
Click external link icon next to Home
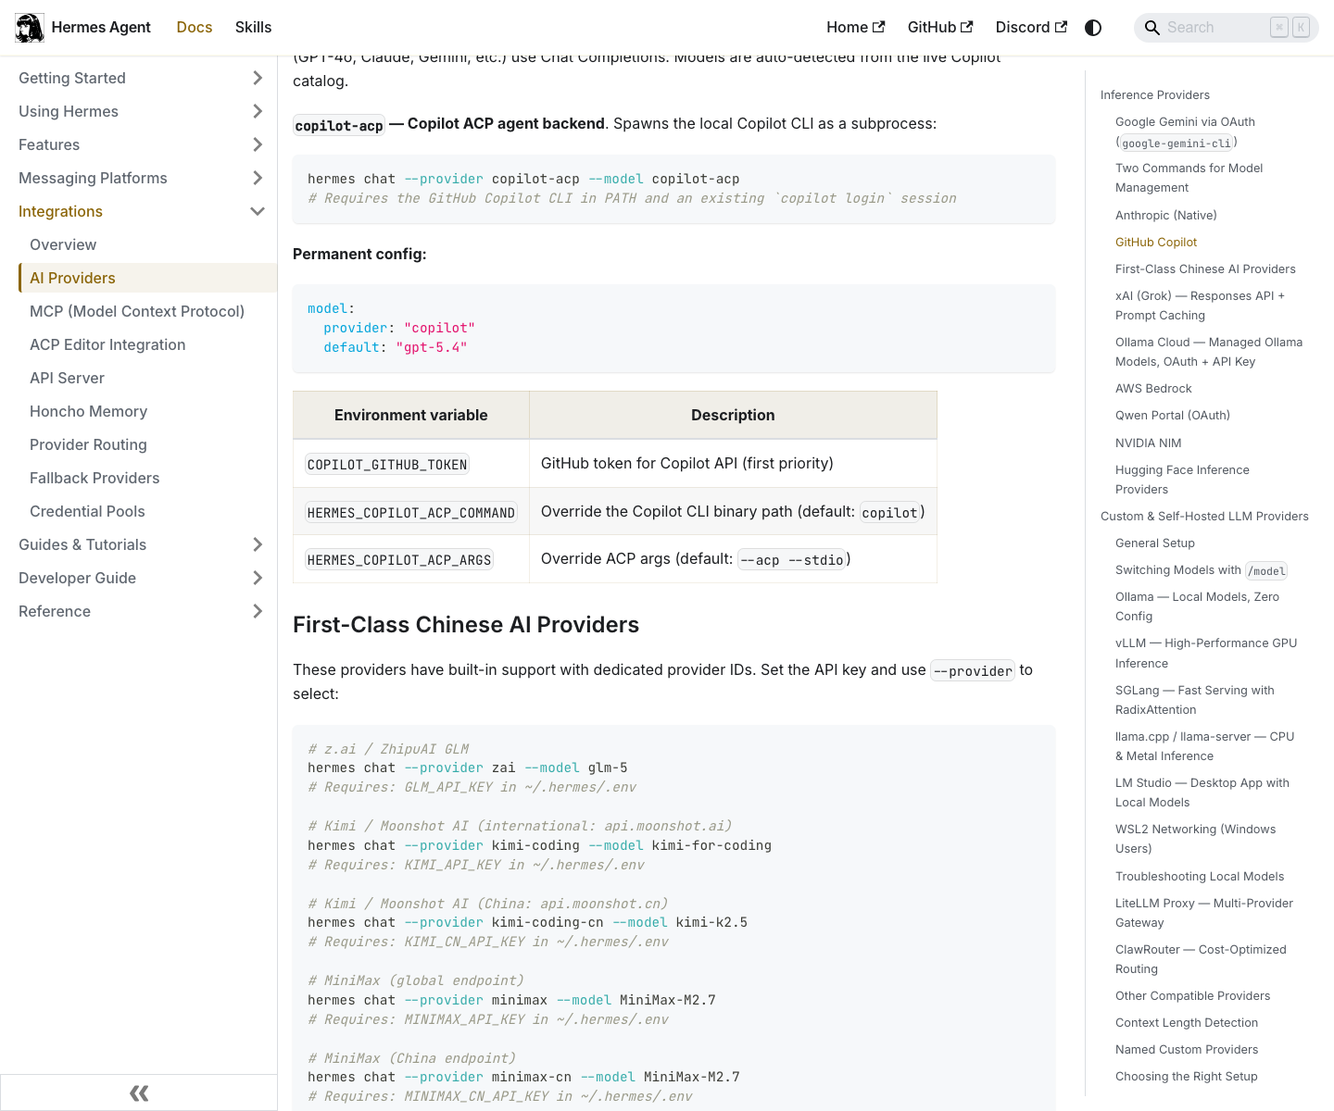[x=878, y=27]
